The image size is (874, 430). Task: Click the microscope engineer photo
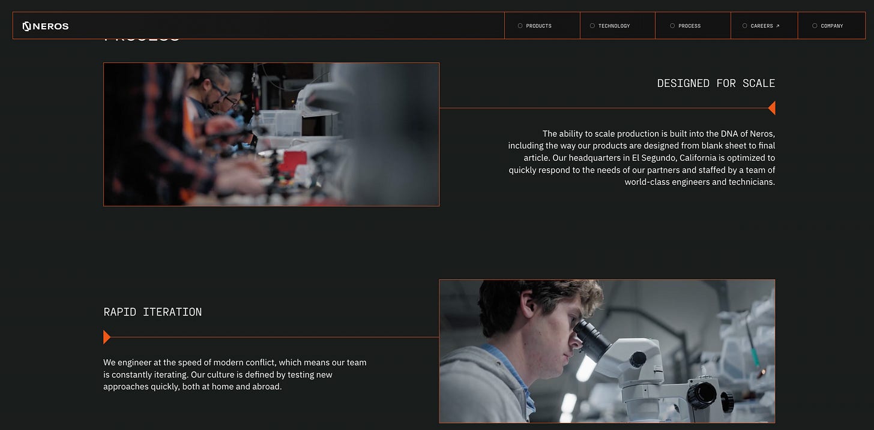coord(607,351)
